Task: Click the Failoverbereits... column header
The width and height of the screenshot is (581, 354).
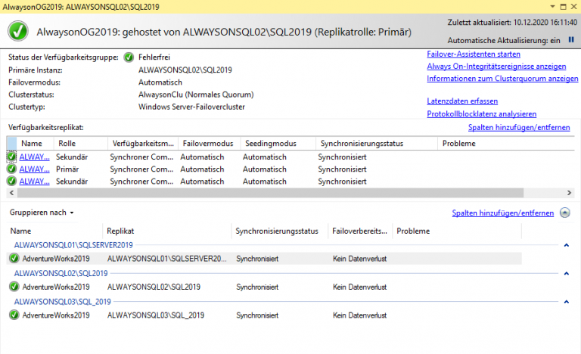Action: point(360,231)
